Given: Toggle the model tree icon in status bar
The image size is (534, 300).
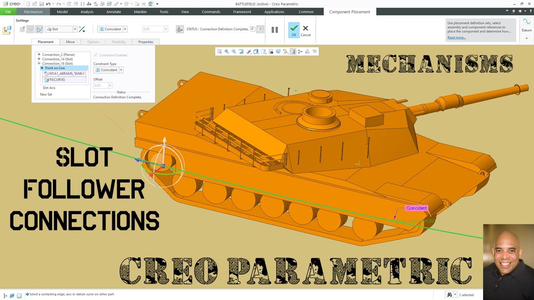Looking at the screenshot, I should point(5,295).
